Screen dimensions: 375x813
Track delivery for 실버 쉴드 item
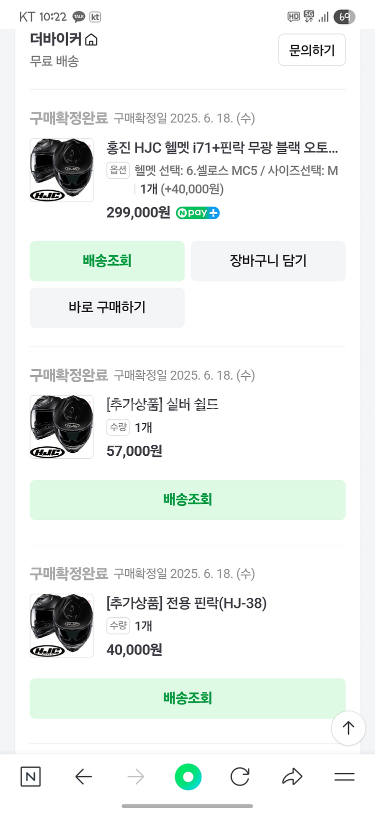[x=187, y=499]
